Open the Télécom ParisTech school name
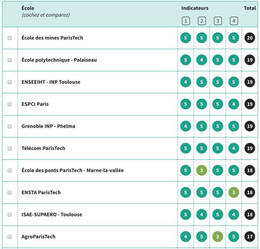The height and width of the screenshot is (249, 260). pyautogui.click(x=43, y=148)
